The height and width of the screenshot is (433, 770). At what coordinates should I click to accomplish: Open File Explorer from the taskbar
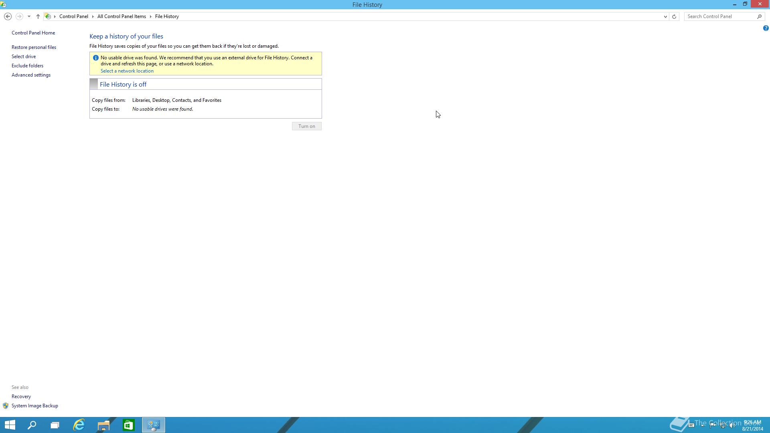(103, 425)
